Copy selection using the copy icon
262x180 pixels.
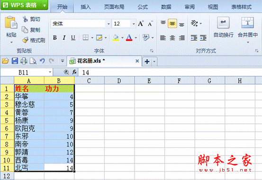(x=25, y=30)
